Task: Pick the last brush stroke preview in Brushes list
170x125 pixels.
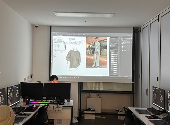Action: pyautogui.click(x=114, y=72)
